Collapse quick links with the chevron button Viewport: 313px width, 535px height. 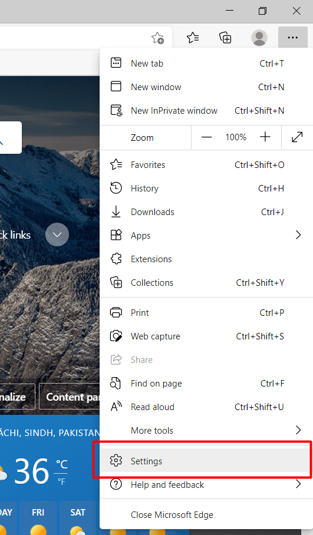(x=57, y=235)
